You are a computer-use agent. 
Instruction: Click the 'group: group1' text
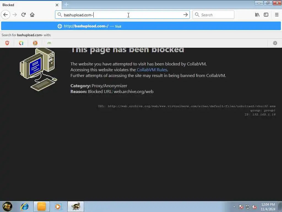click(263, 110)
